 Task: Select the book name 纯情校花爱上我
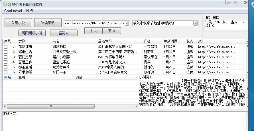64,52
